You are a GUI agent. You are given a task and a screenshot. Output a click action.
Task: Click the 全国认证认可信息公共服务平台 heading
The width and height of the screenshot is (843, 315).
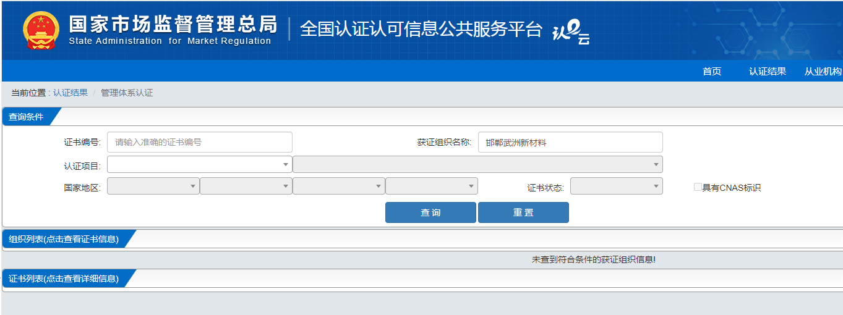point(421,29)
